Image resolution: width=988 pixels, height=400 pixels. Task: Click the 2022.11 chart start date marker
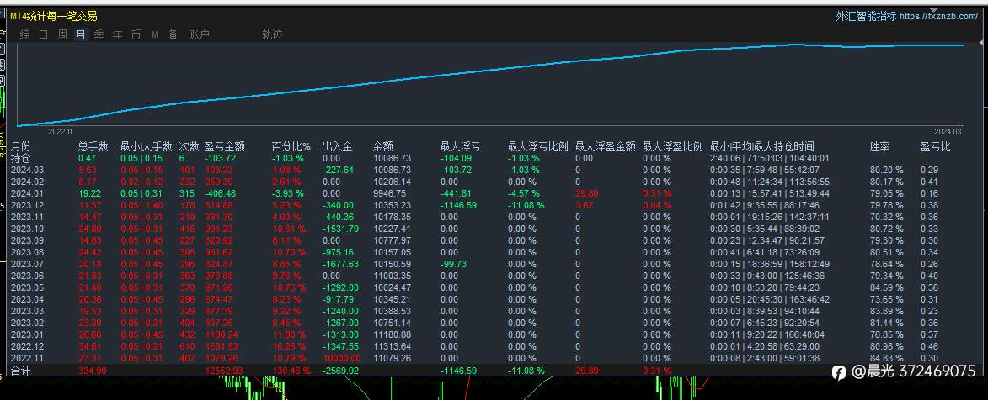[x=61, y=132]
